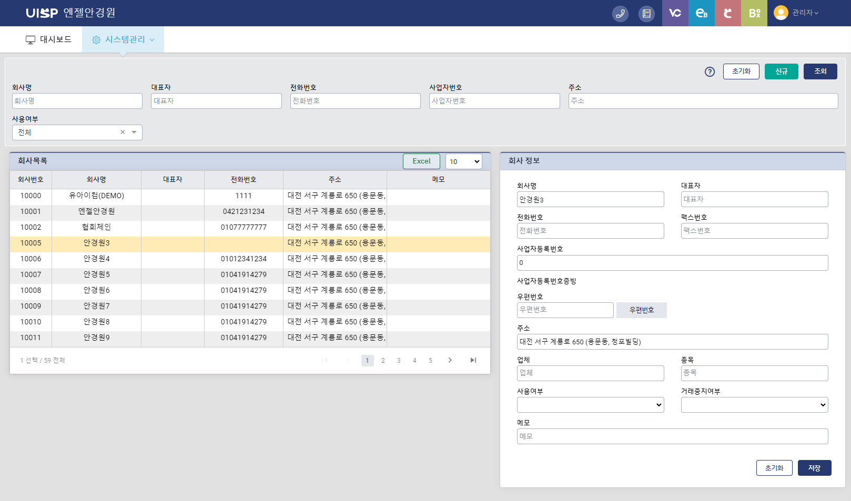Screen dimensions: 851x501
Task: Select page 1 in pagination
Action: [367, 361]
